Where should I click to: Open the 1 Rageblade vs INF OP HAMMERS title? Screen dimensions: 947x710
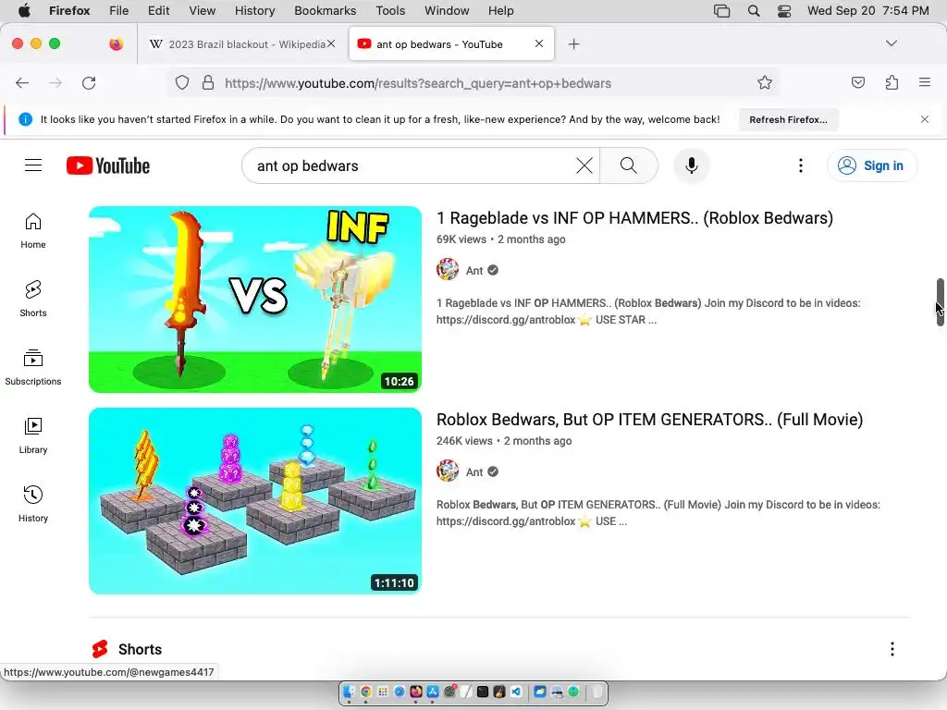pyautogui.click(x=634, y=218)
